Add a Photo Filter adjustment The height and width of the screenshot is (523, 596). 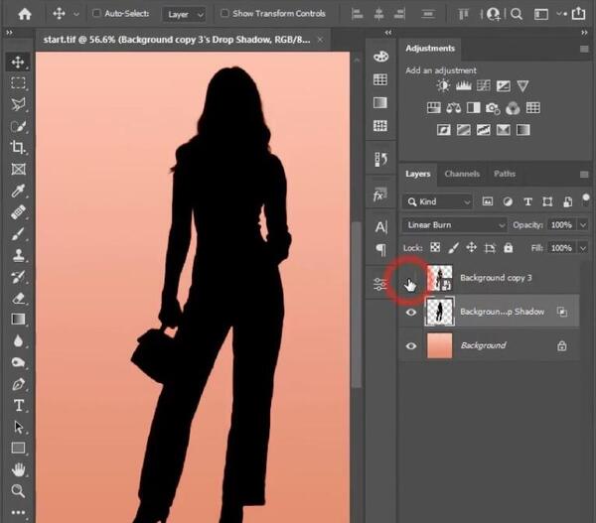[493, 108]
